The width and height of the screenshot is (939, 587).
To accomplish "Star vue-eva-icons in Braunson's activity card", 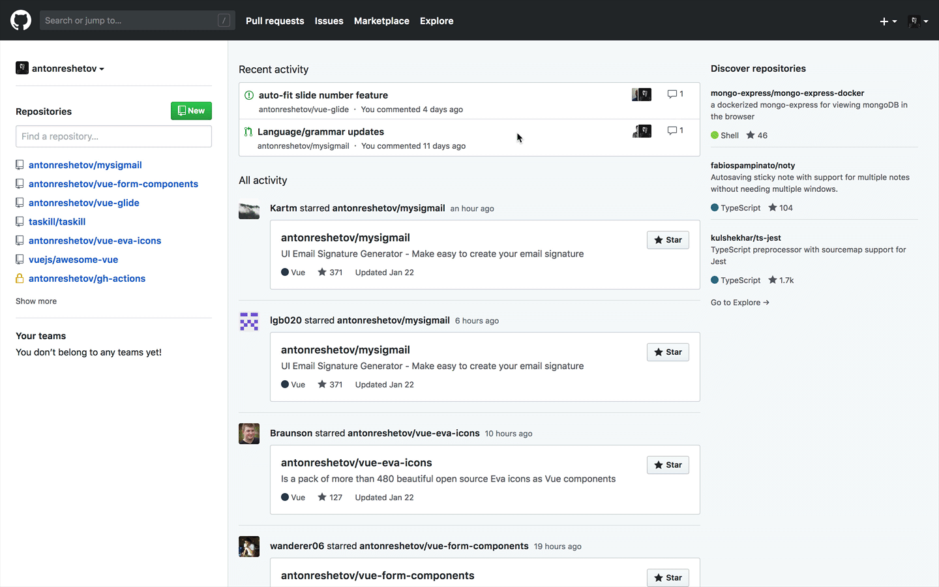I will tap(668, 465).
